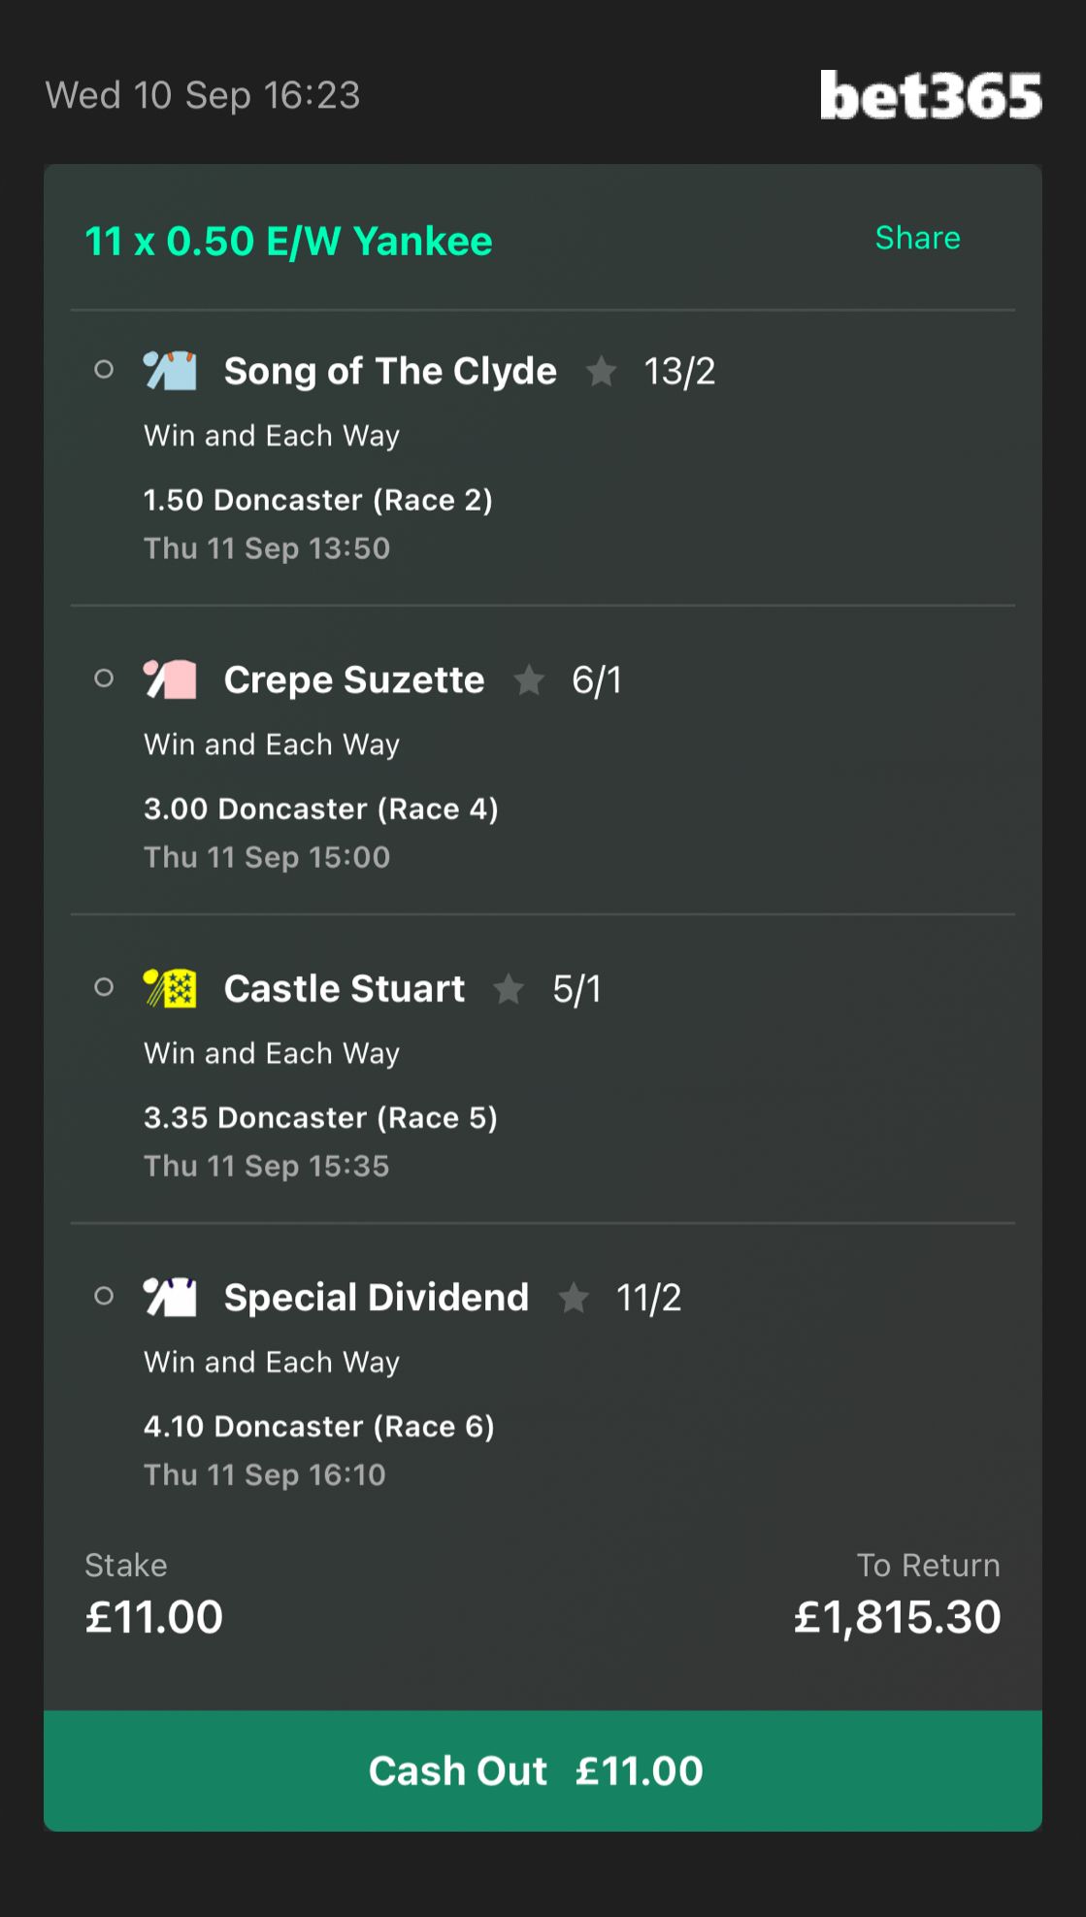Tap the Castle Stuart yellow starred silk icon
This screenshot has width=1086, height=1917.
click(170, 987)
